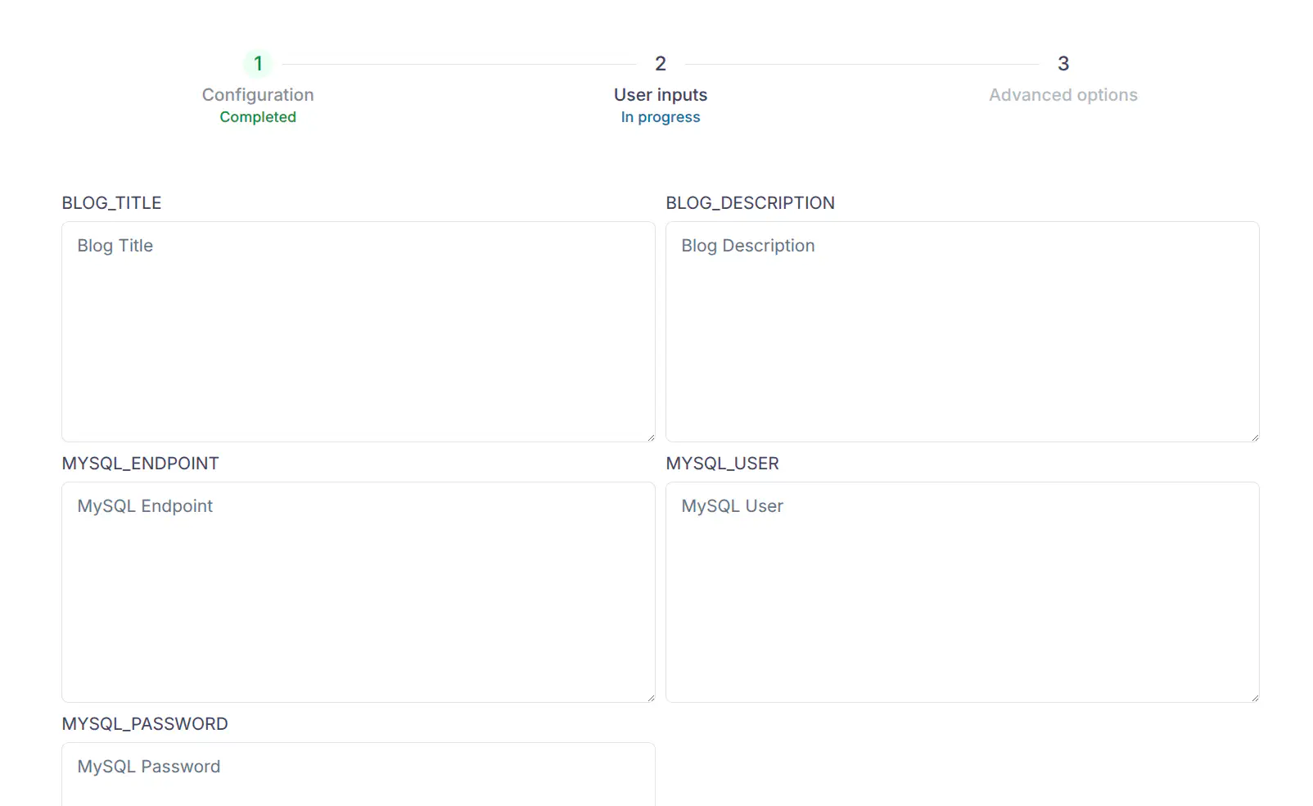Grab resize handle of Blog Title box
The image size is (1313, 806).
pos(650,437)
